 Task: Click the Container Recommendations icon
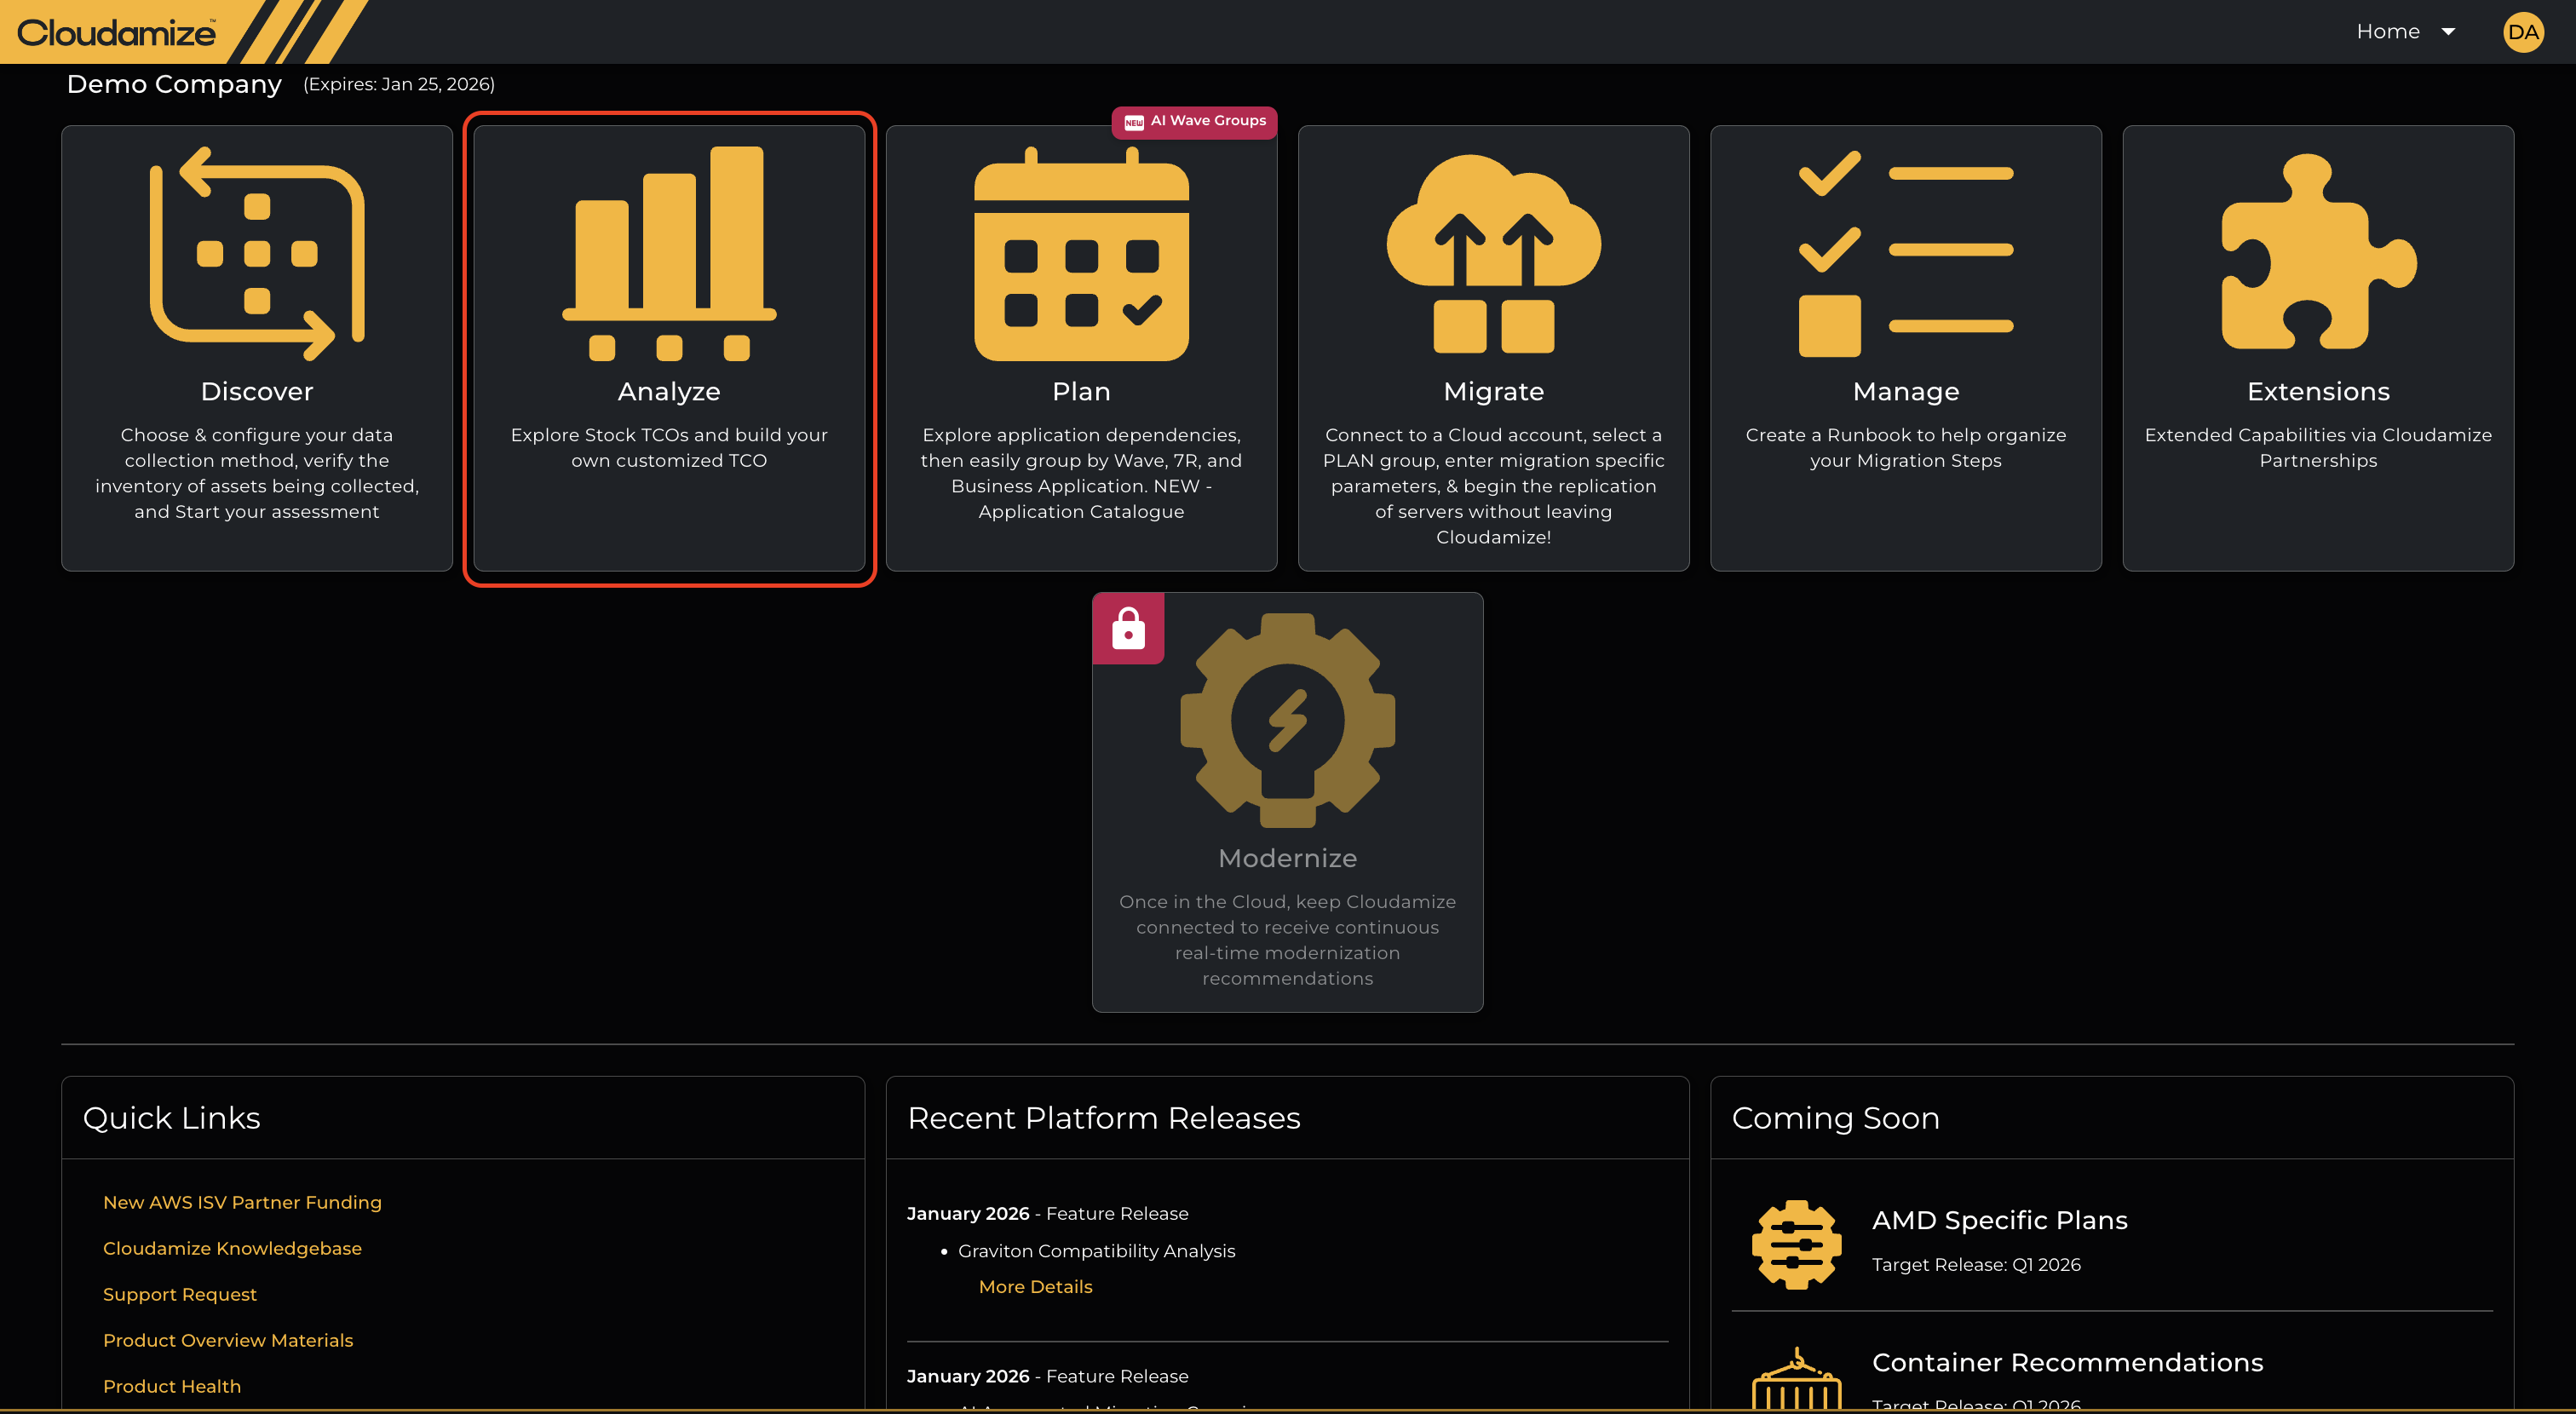[x=1796, y=1380]
